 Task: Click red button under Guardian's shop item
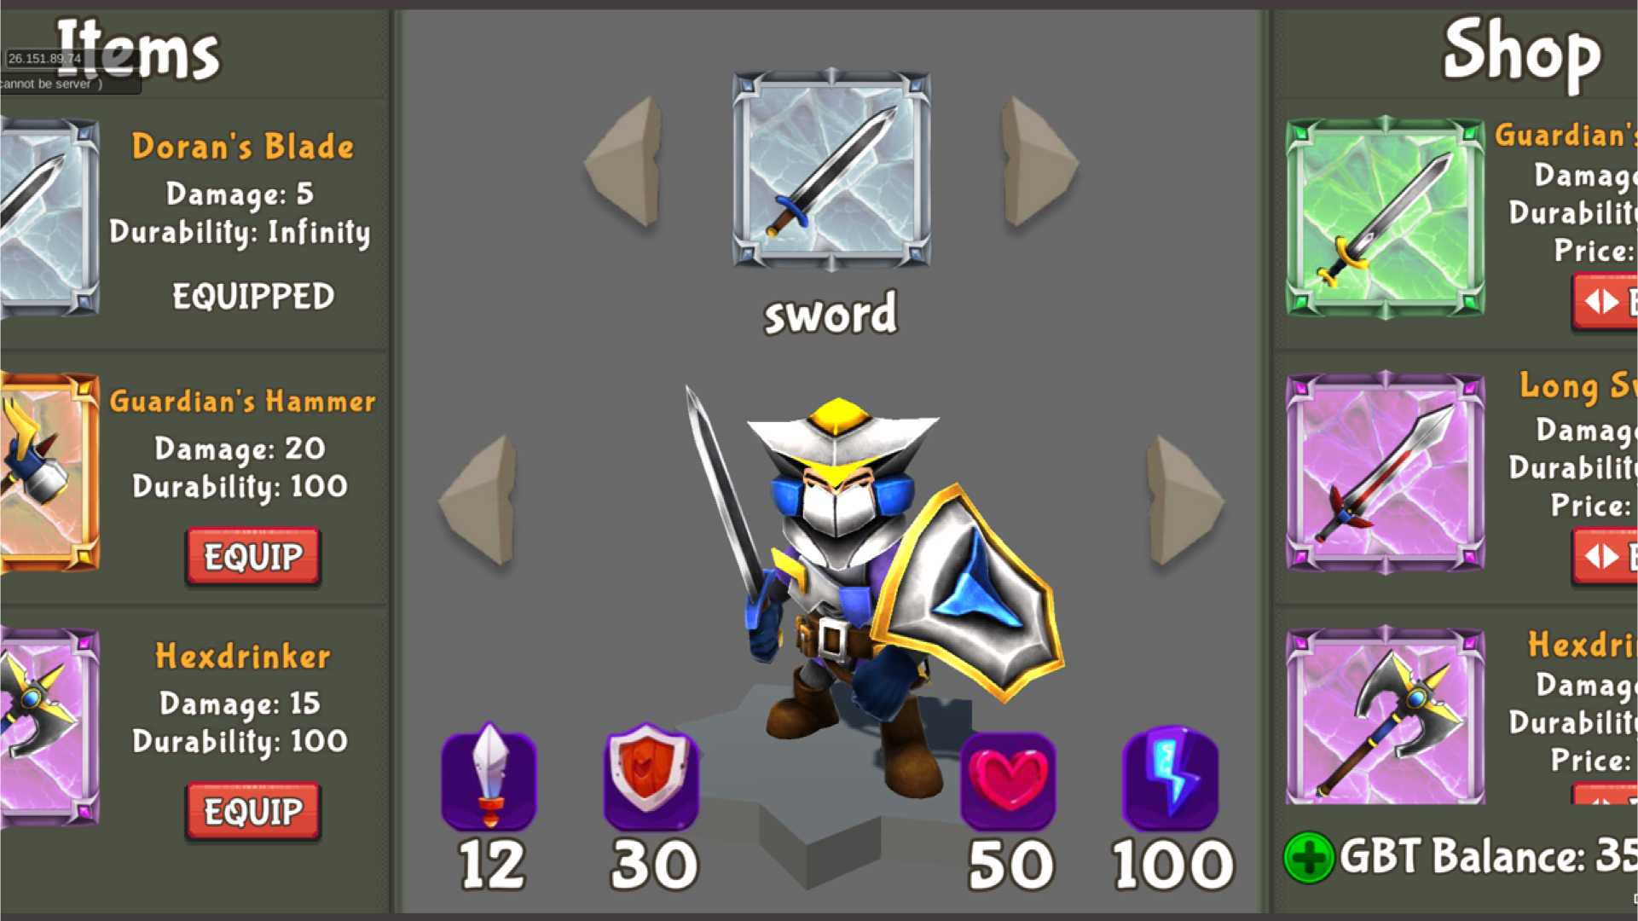tap(1605, 301)
